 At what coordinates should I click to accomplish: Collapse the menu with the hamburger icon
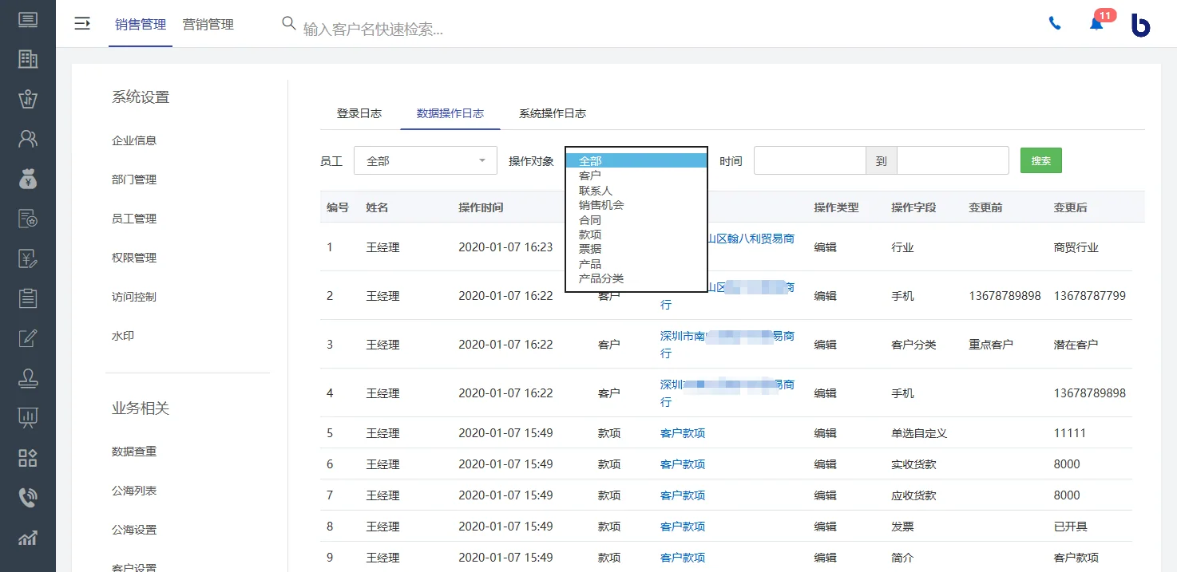[82, 24]
